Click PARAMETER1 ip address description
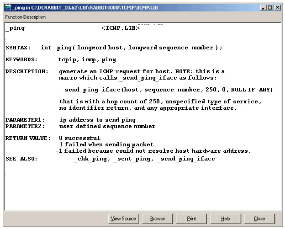This screenshot has height=230, width=285. 97,120
